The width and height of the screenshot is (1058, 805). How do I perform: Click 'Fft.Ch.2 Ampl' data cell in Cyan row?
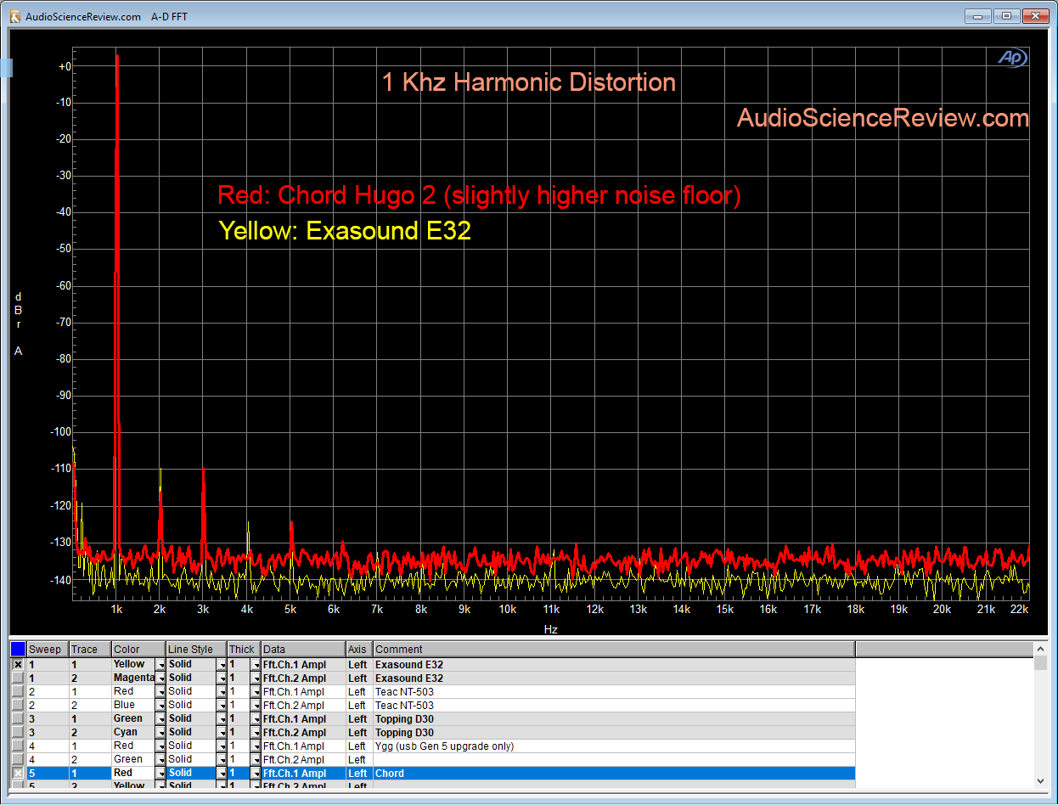[x=304, y=732]
